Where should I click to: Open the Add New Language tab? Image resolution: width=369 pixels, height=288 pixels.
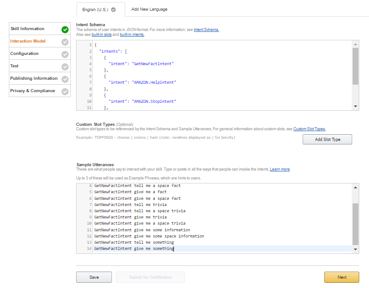149,9
